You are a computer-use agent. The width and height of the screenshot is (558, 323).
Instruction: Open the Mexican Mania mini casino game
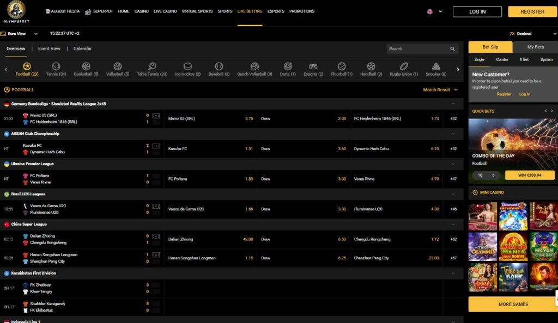tap(513, 247)
